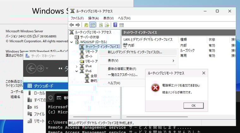Viewport: 240px width, 133px height.
Task: Click the Refresh toolbar icon
Action: point(101,25)
